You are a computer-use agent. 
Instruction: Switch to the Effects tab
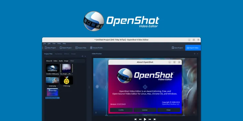(67, 54)
